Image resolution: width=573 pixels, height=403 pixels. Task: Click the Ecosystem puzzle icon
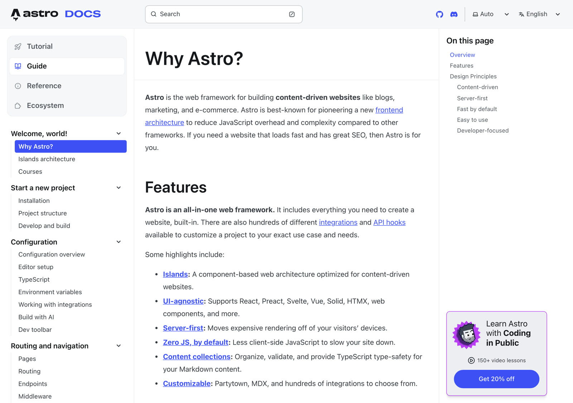pos(18,106)
